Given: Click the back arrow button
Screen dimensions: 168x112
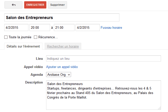Looking at the screenshot, I should click(x=13, y=5).
